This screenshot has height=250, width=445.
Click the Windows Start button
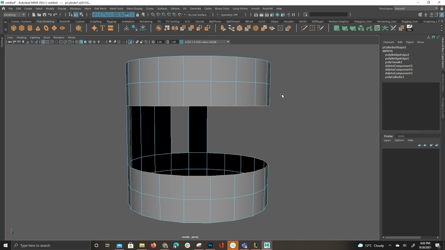pos(5,245)
